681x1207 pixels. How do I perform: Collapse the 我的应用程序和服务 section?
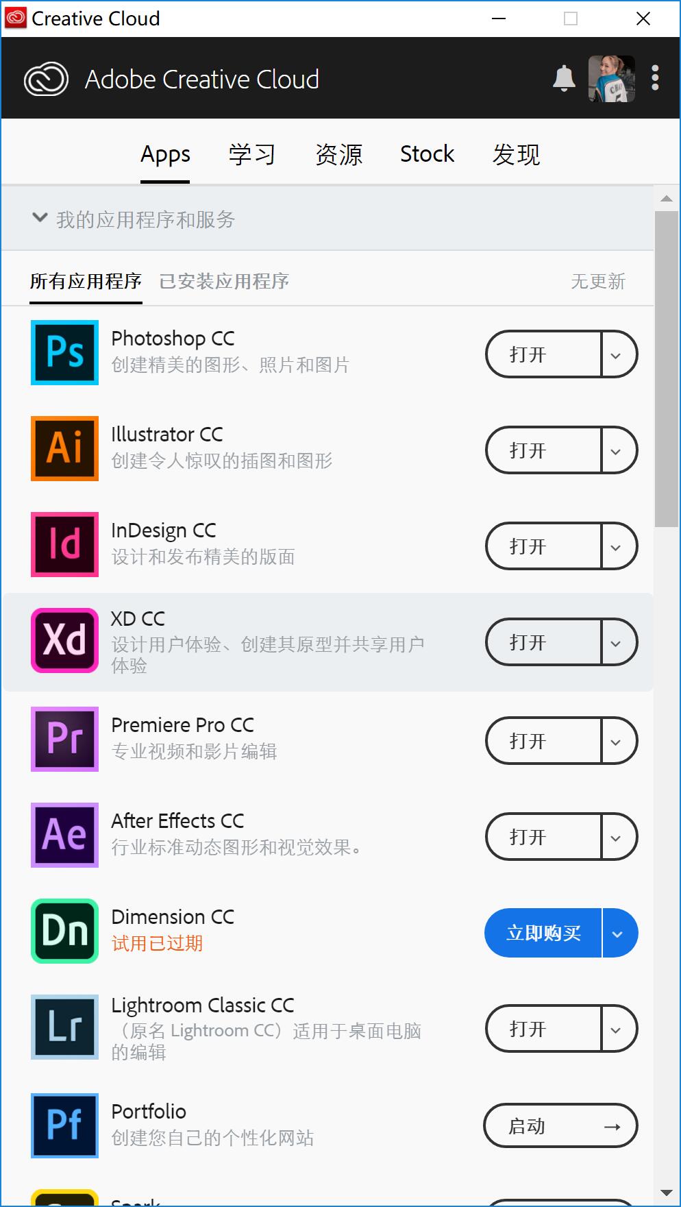coord(40,218)
